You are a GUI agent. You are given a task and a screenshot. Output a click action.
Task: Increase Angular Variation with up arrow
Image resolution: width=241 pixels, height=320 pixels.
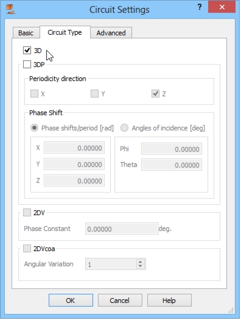pos(140,261)
